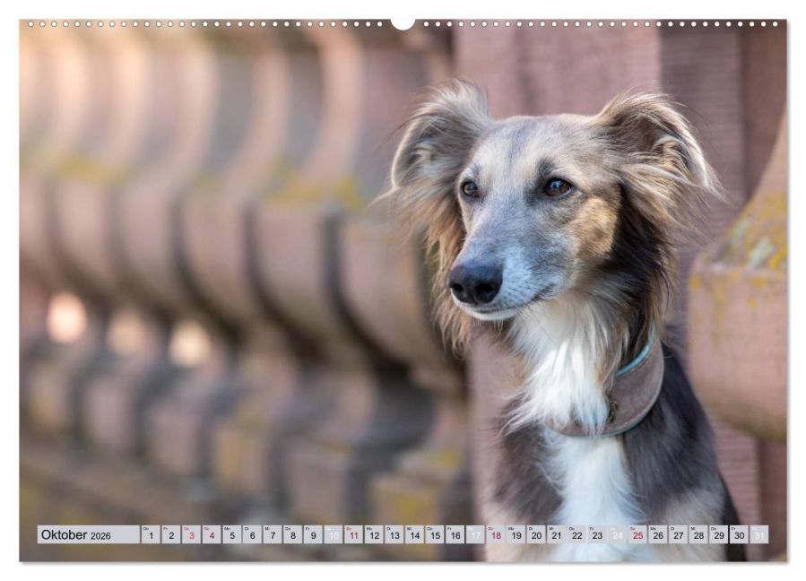Select the faded day 31 cell

click(759, 534)
